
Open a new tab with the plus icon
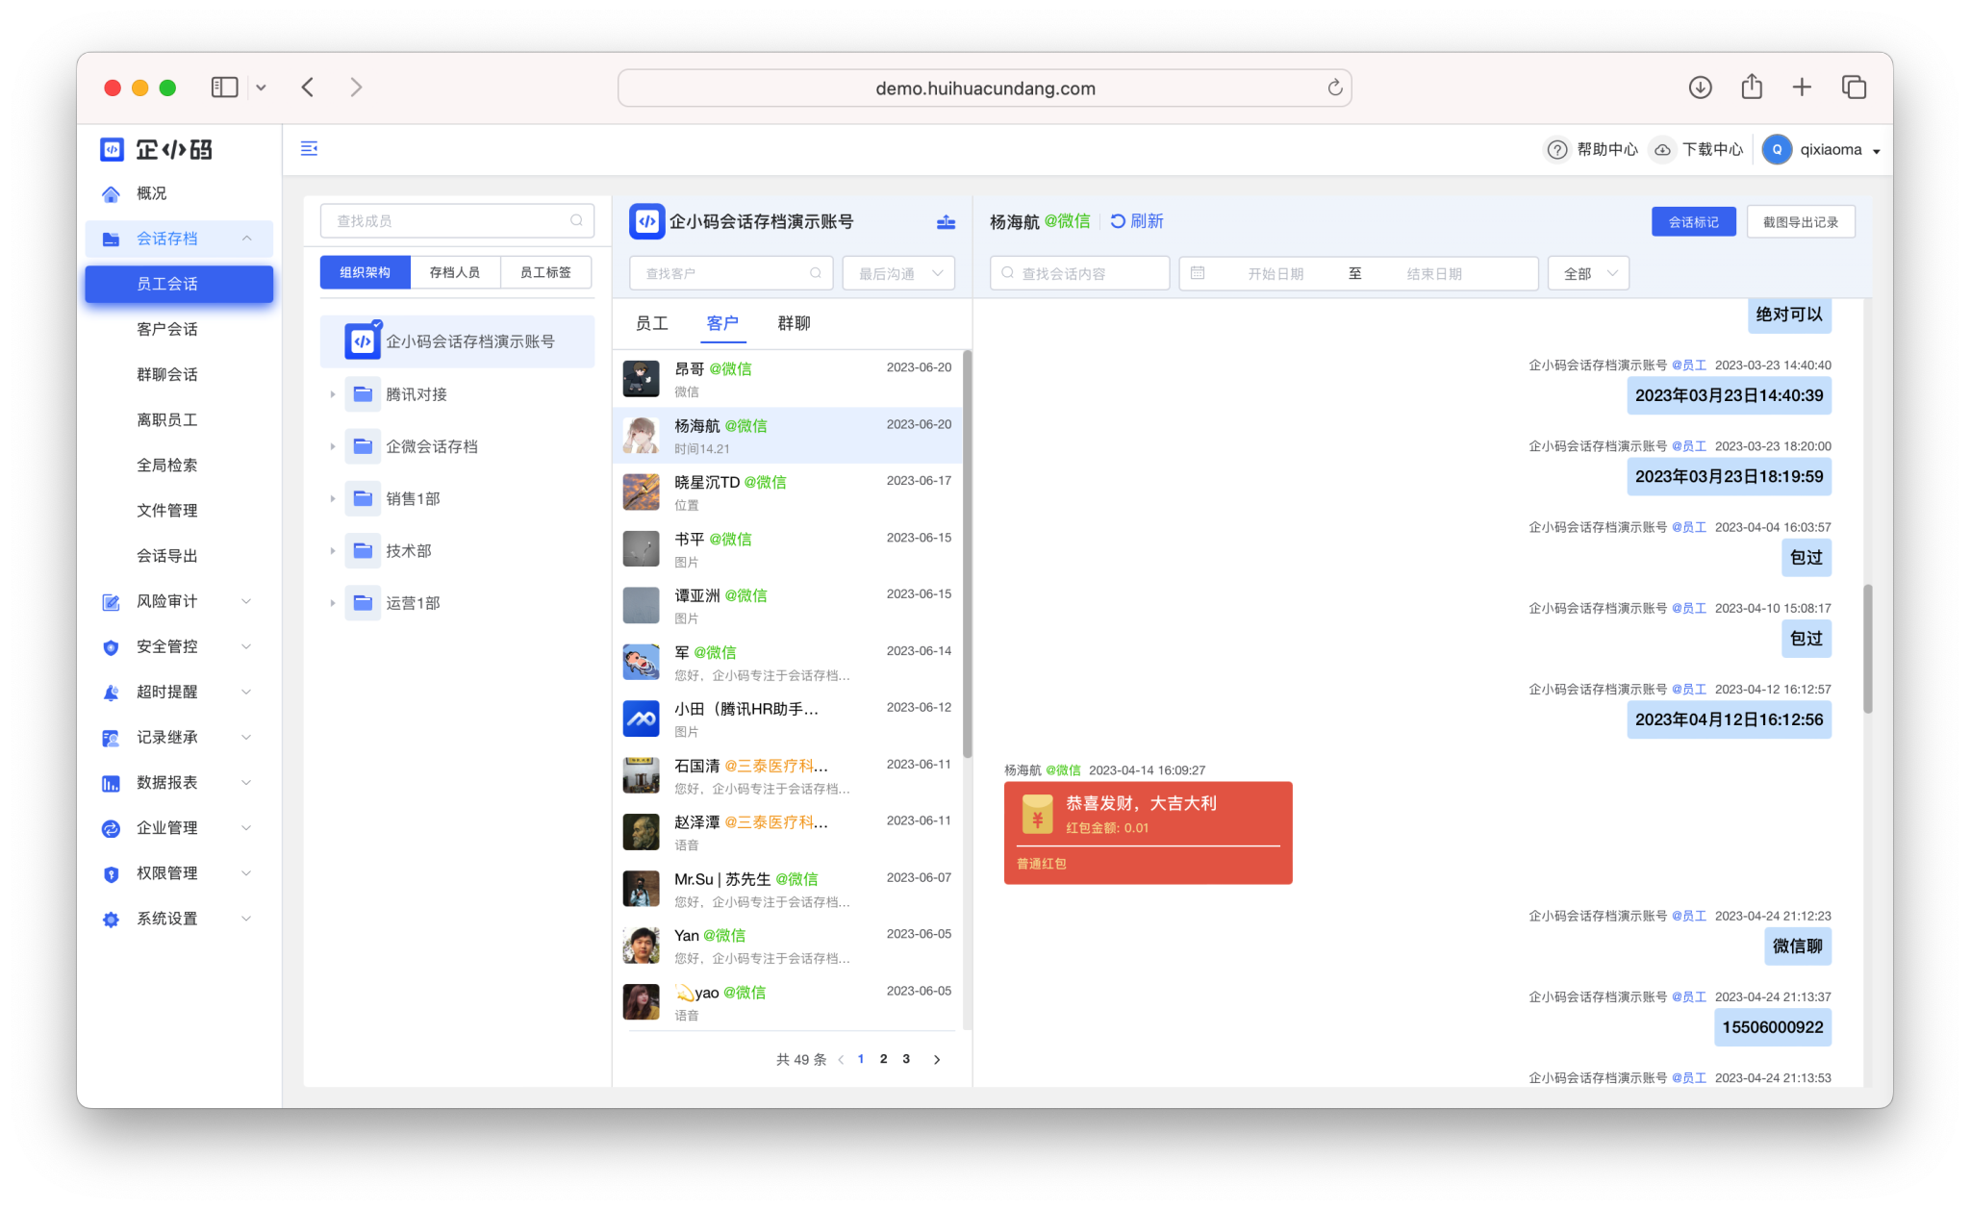pos(1802,88)
